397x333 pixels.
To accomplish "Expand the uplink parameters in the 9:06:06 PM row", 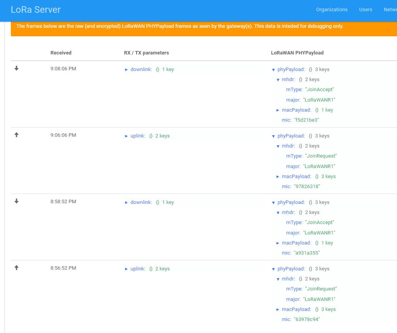I will pyautogui.click(x=126, y=136).
